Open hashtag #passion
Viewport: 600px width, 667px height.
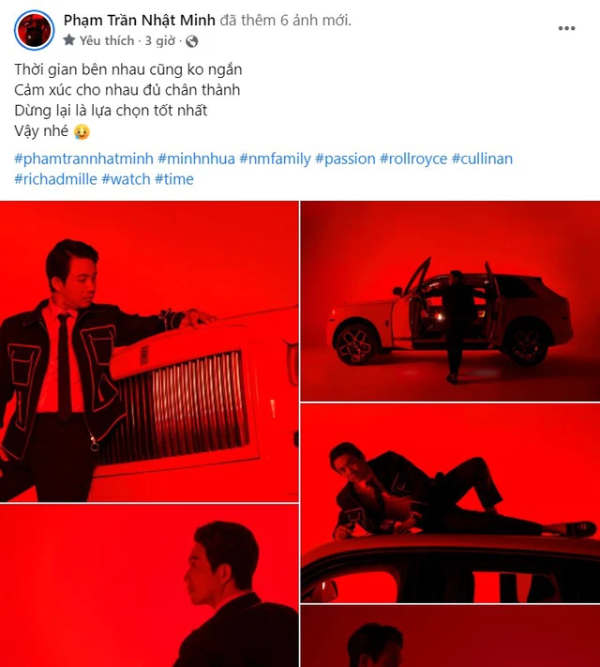click(x=345, y=159)
